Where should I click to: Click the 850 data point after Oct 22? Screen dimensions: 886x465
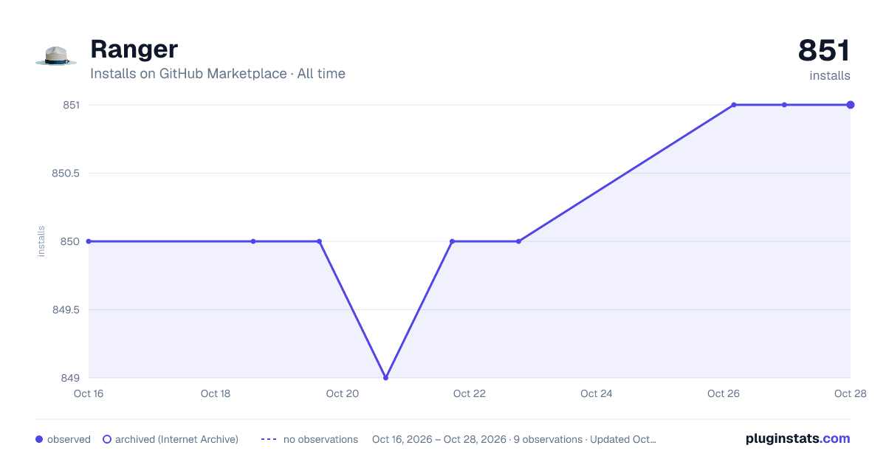[518, 241]
